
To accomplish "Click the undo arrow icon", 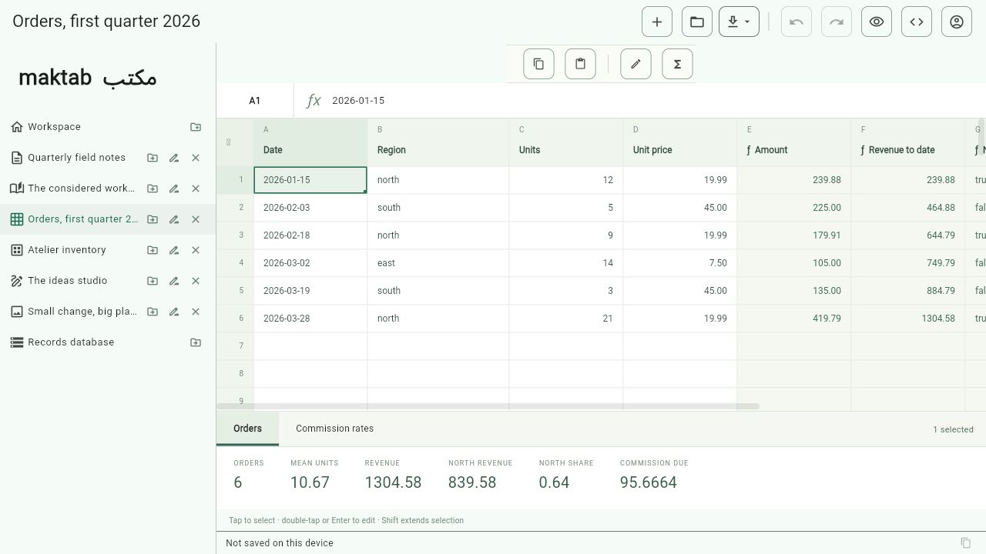I will click(797, 22).
